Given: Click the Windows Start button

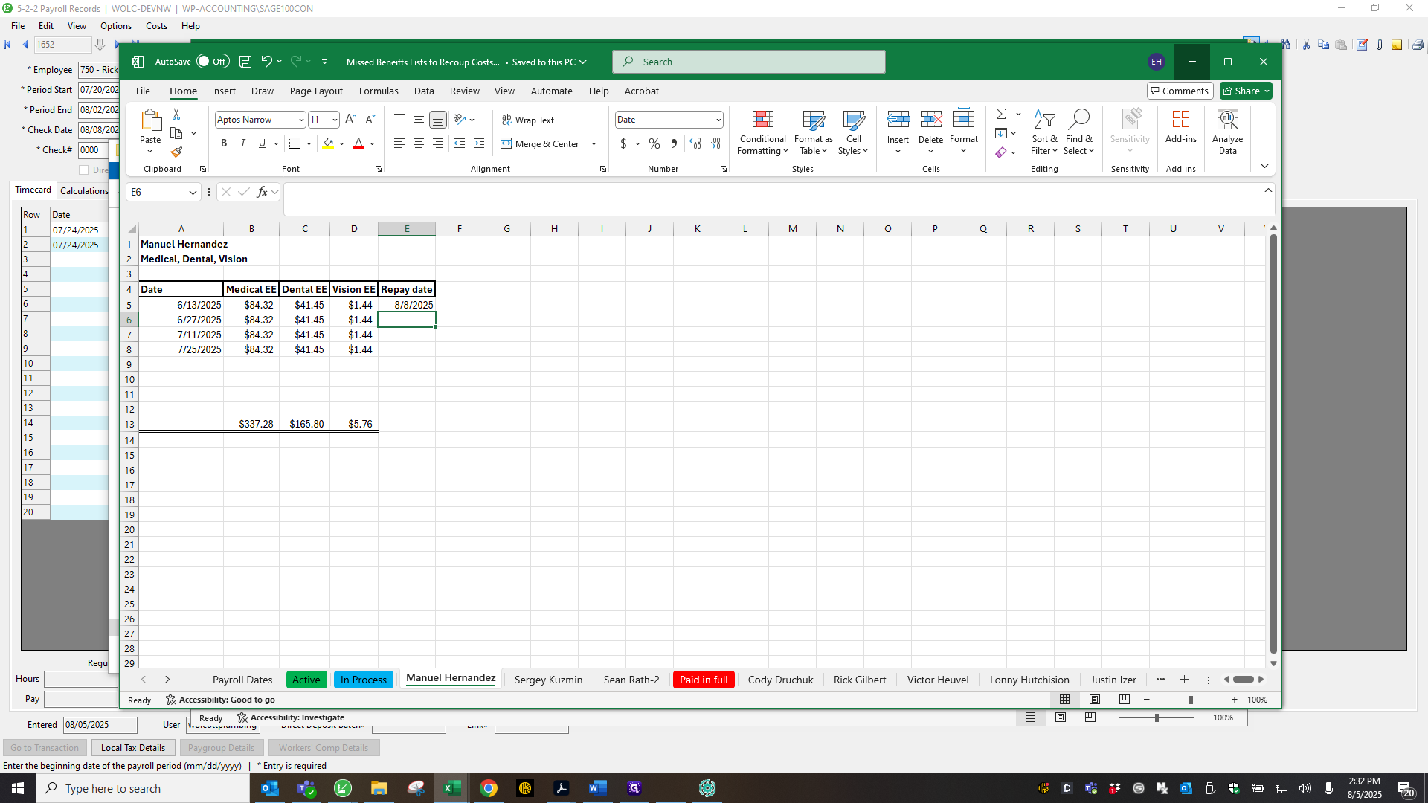Looking at the screenshot, I should point(18,788).
